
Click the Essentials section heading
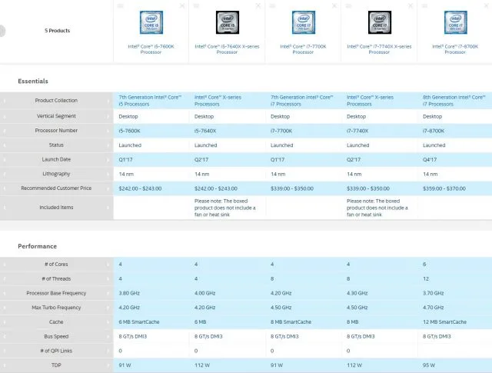33,82
